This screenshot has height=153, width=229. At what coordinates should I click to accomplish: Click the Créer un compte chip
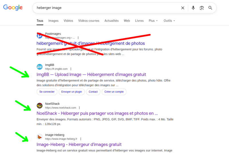[114, 92]
